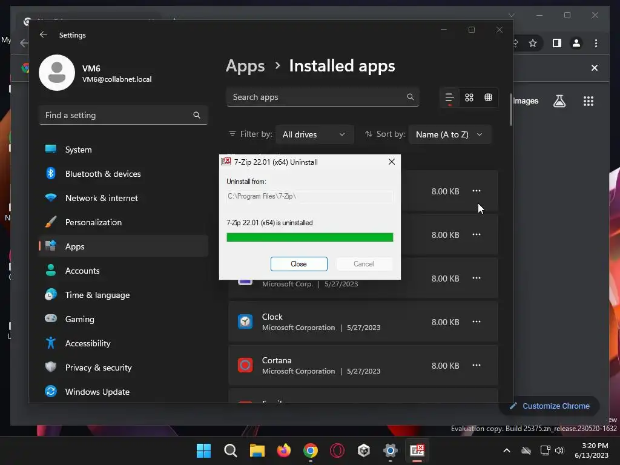Click the 7-Zip uninstaller taskbar icon
Screen dimensions: 620x465
coord(417,450)
